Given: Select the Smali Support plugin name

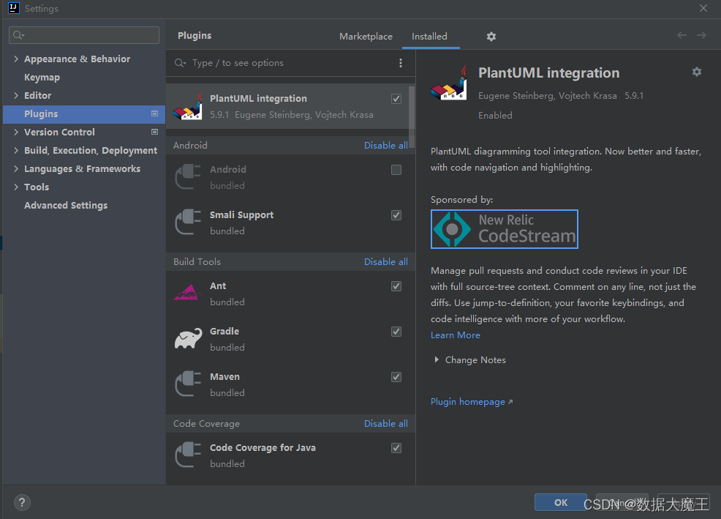Looking at the screenshot, I should tap(241, 215).
